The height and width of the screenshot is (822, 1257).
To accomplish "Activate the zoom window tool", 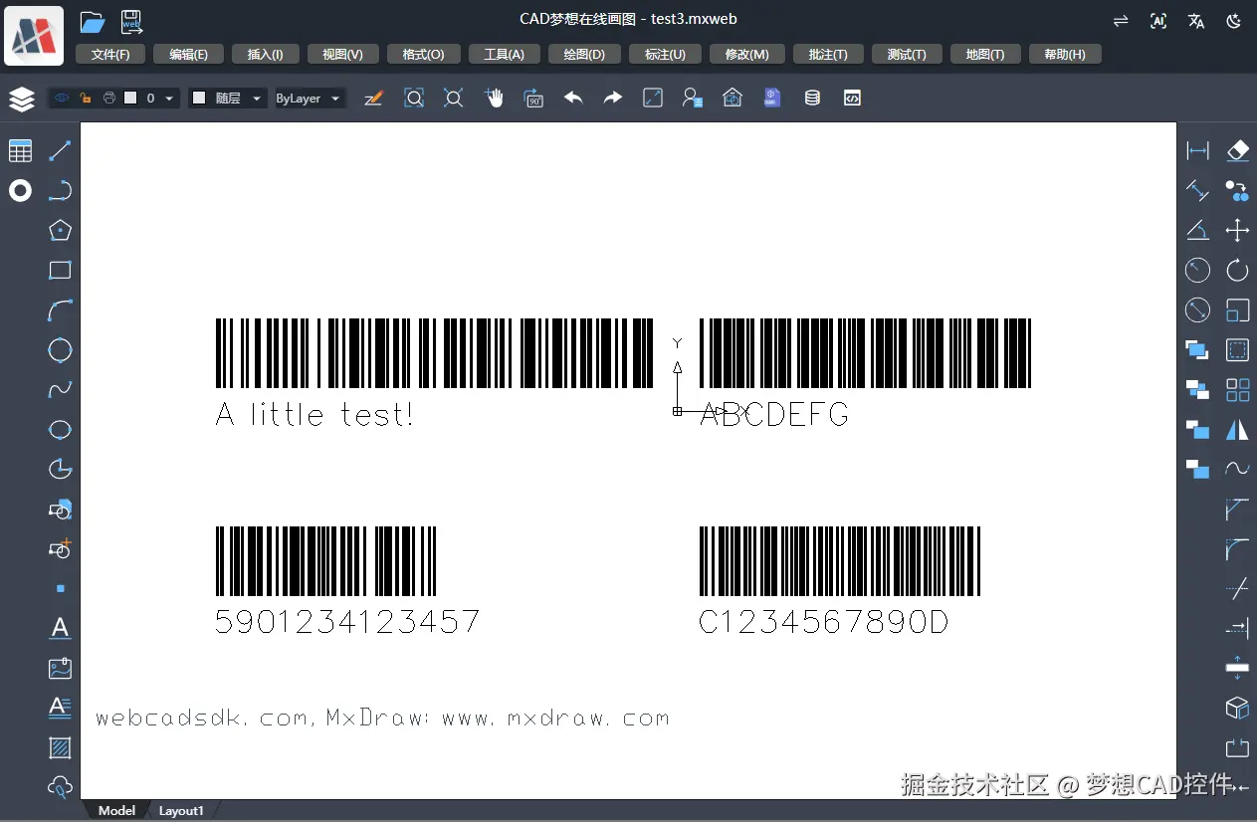I will coord(414,99).
